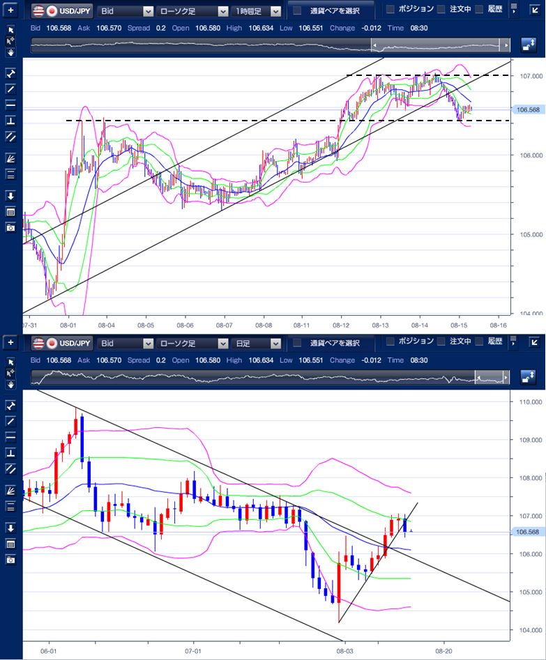Click the USD/JPY currency pair button in upper chart
The width and height of the screenshot is (546, 660).
point(61,11)
